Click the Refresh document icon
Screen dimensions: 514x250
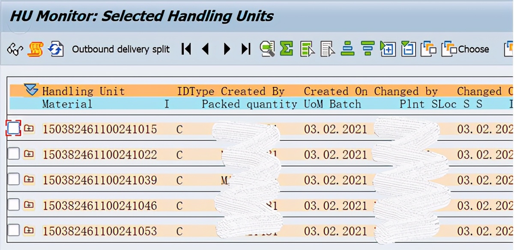point(56,49)
